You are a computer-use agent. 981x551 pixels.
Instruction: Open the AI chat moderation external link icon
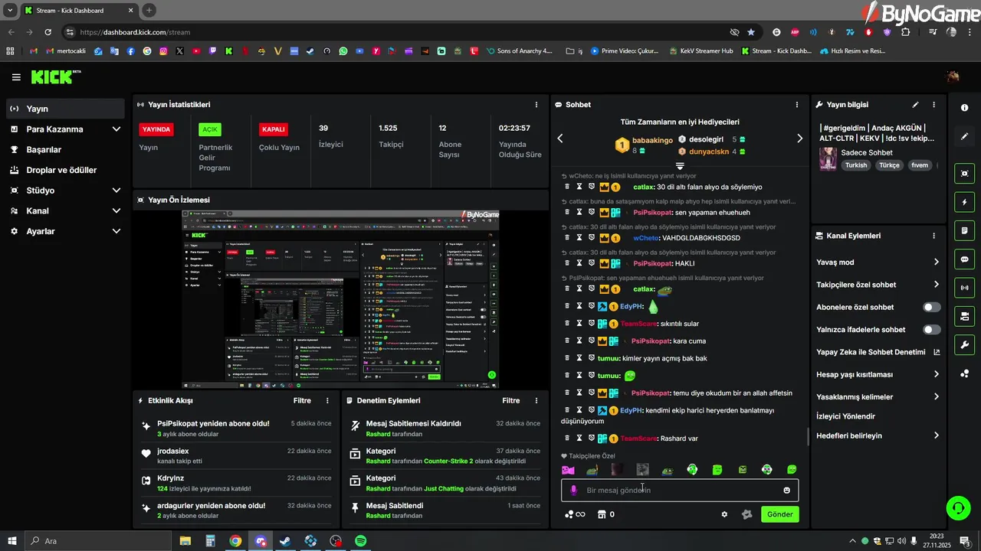coord(937,352)
